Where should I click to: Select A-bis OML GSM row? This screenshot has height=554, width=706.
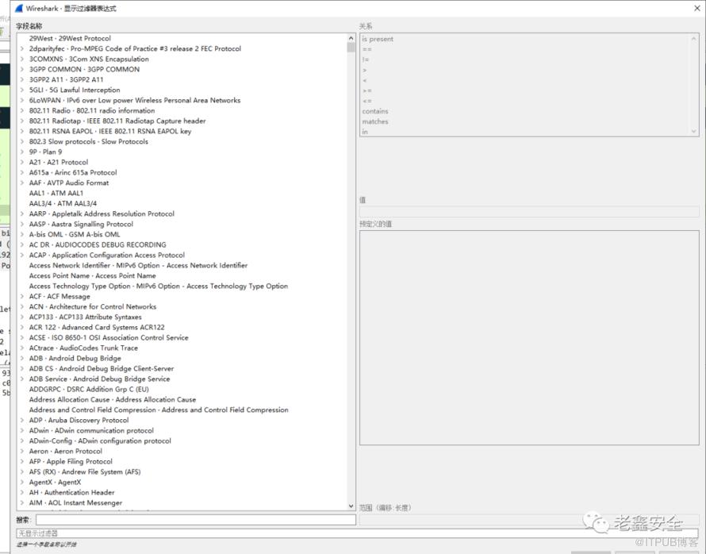pos(75,235)
